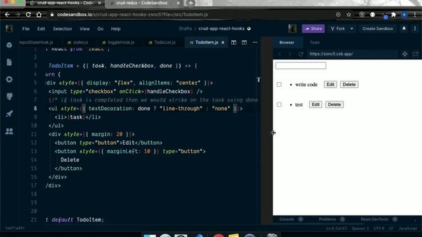
Task: Open the Go menu
Action: (100, 29)
